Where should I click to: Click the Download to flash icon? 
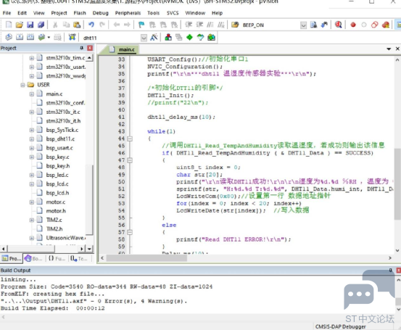point(73,38)
